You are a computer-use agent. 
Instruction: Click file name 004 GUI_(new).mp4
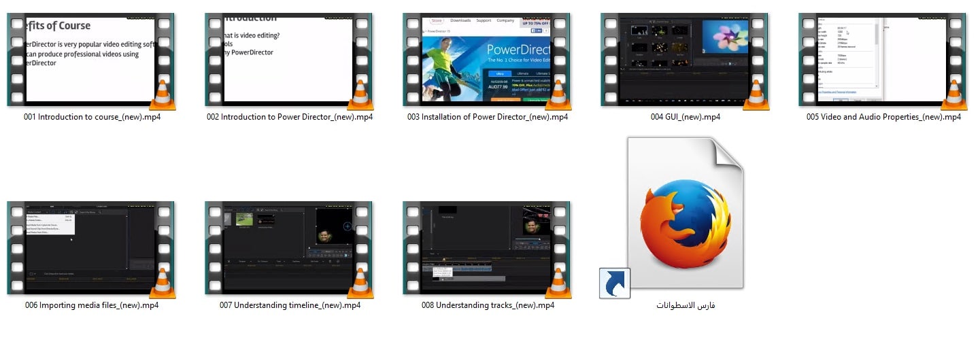tap(685, 117)
